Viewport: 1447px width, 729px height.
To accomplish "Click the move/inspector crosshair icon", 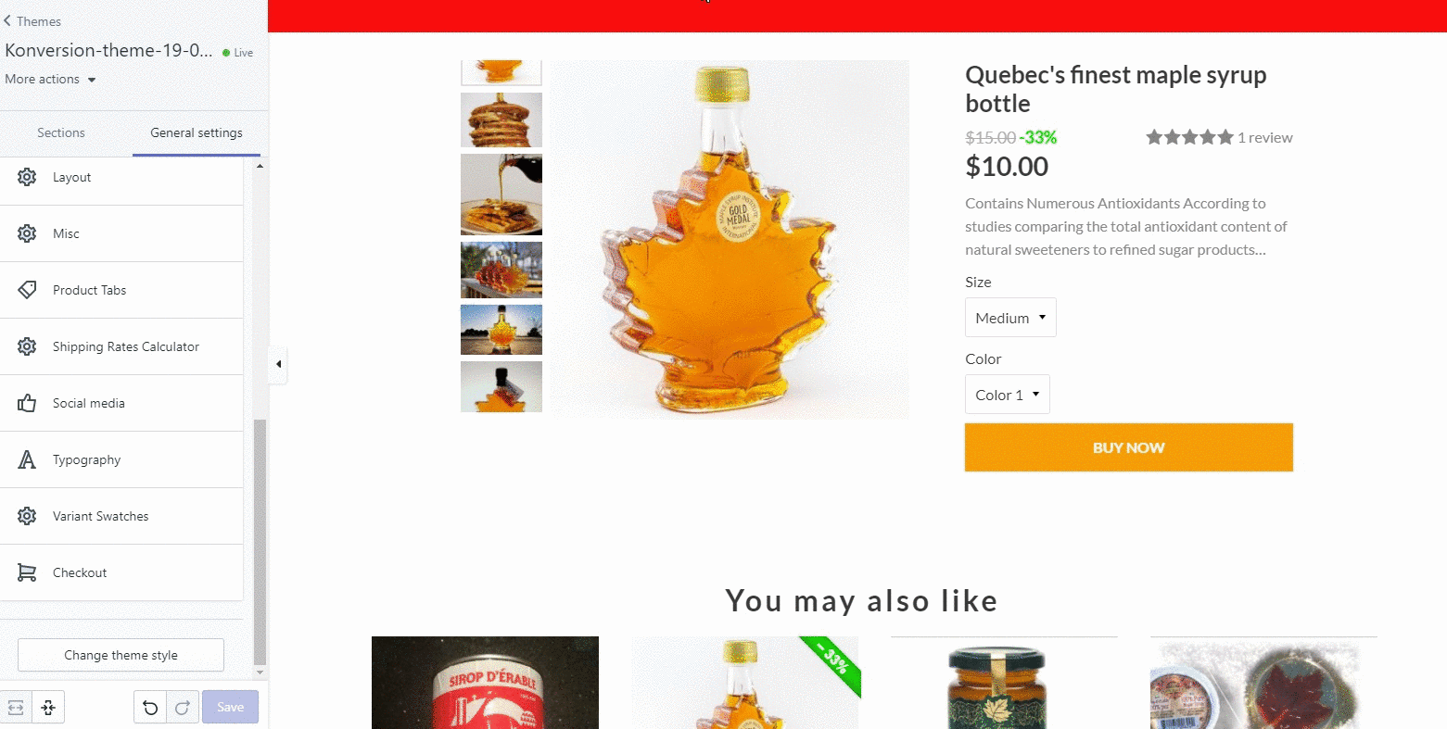I will pos(48,708).
